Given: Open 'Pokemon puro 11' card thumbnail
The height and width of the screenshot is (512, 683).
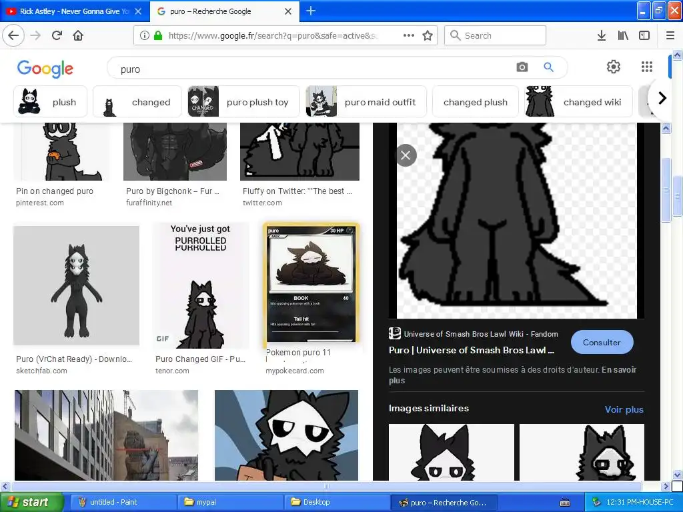Looking at the screenshot, I should coord(311,283).
